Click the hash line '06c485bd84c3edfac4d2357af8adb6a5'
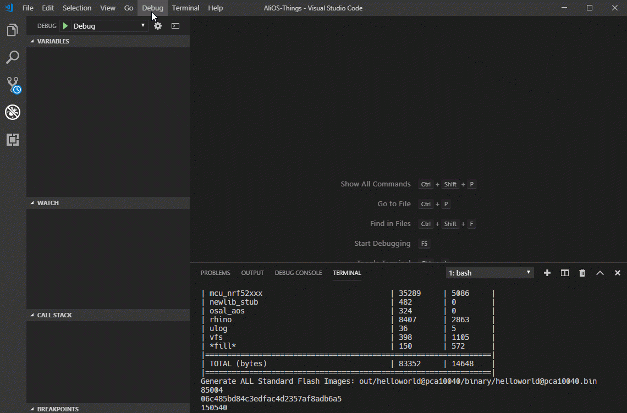 tap(271, 399)
